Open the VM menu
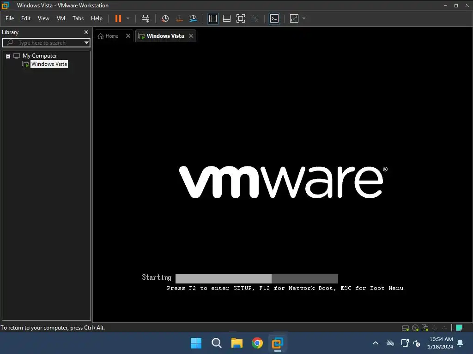 (x=61, y=18)
